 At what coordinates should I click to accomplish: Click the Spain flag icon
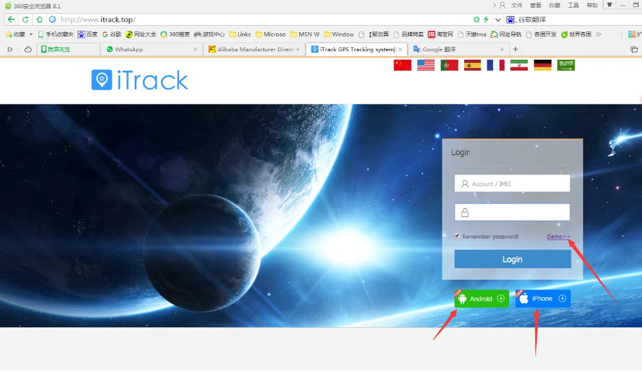[472, 65]
